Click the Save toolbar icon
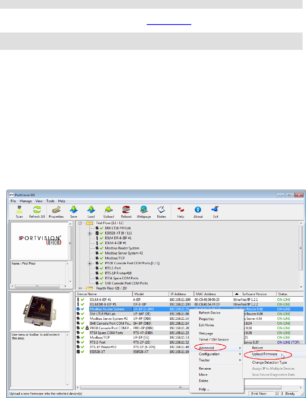Screen dimensions: 306x398 pyautogui.click(x=74, y=210)
